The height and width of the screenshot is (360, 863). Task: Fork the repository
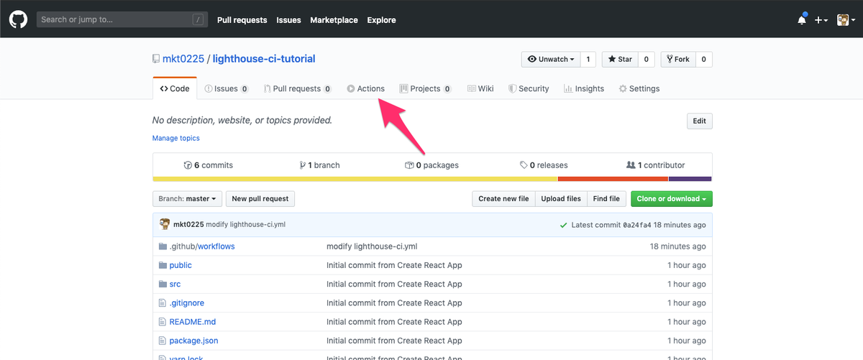pyautogui.click(x=677, y=59)
